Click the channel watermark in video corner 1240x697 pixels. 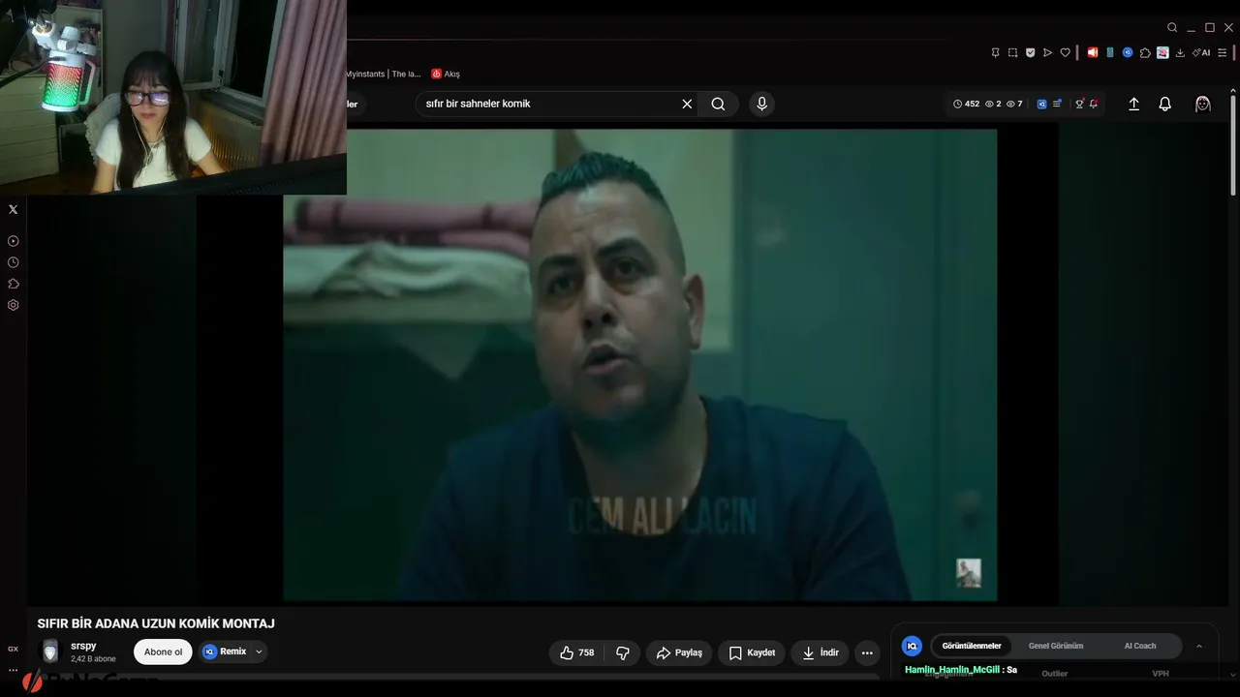click(x=969, y=572)
